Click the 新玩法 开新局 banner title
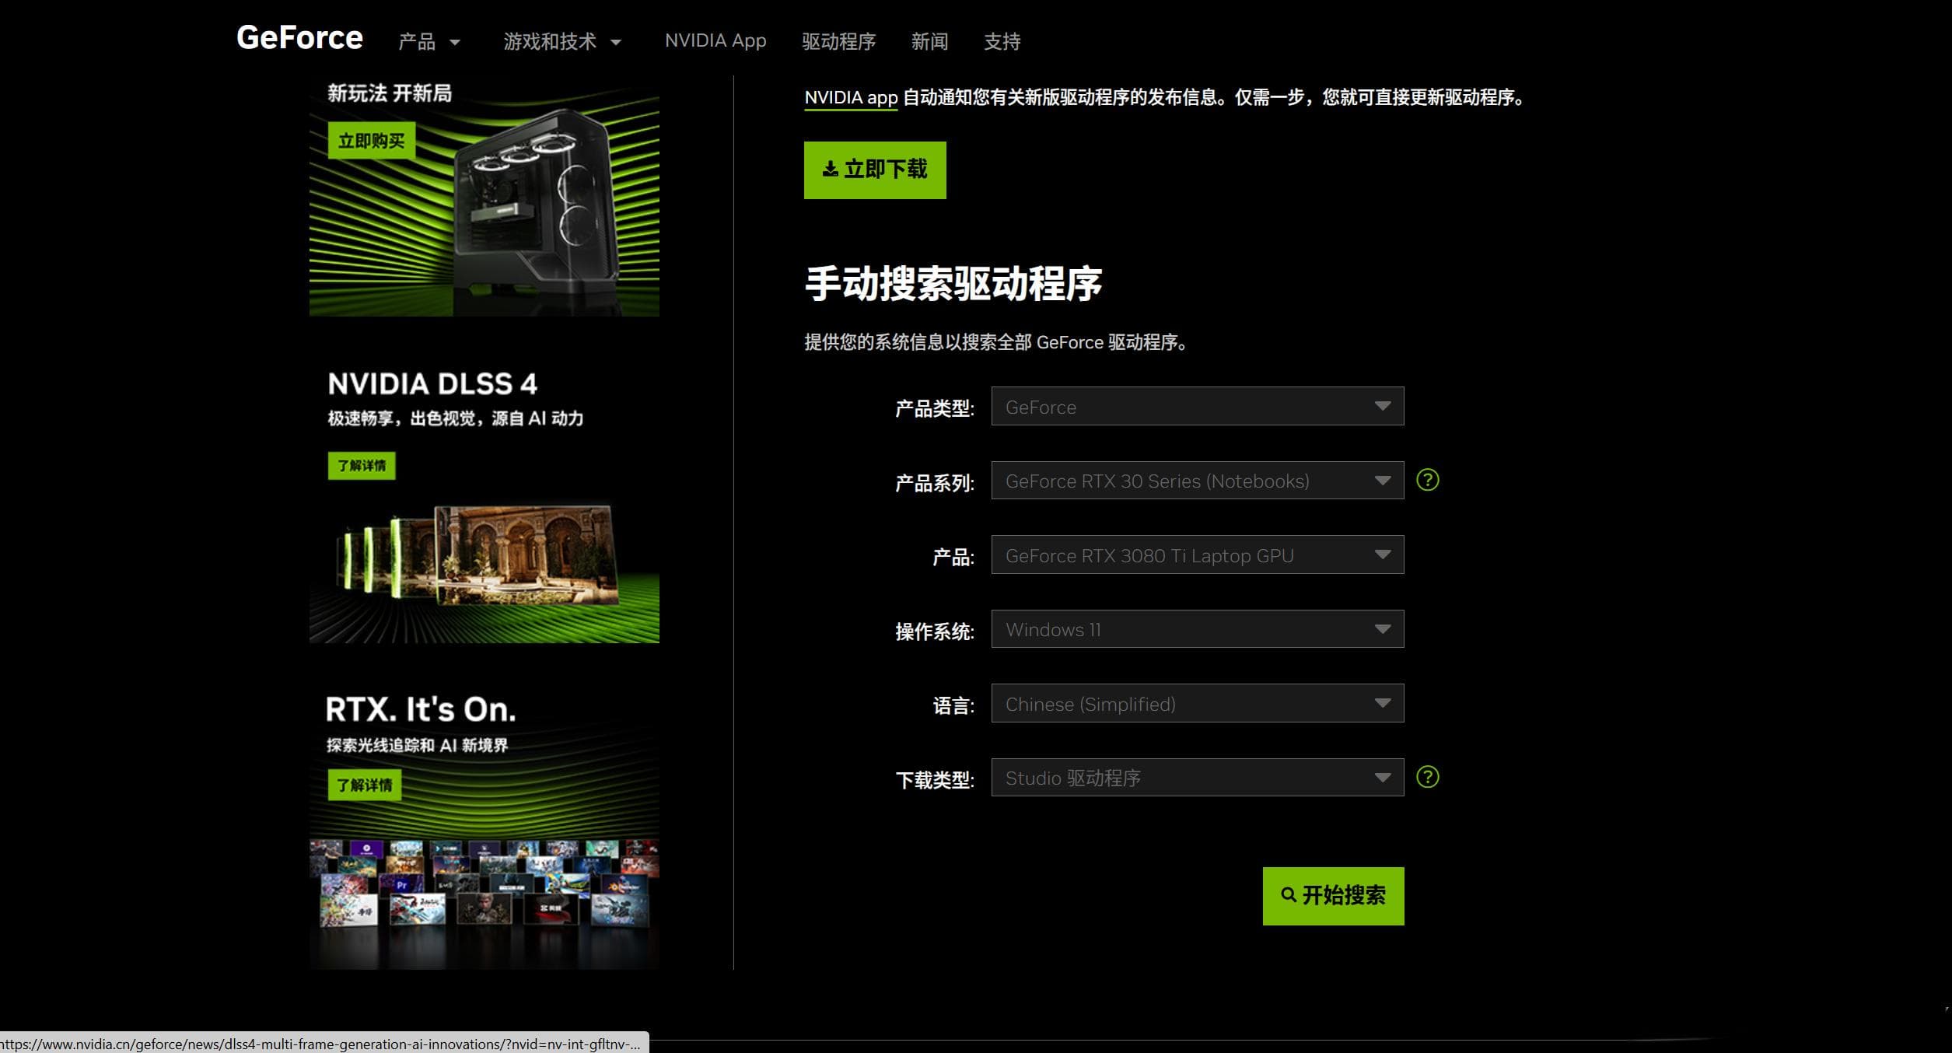1952x1053 pixels. (390, 93)
